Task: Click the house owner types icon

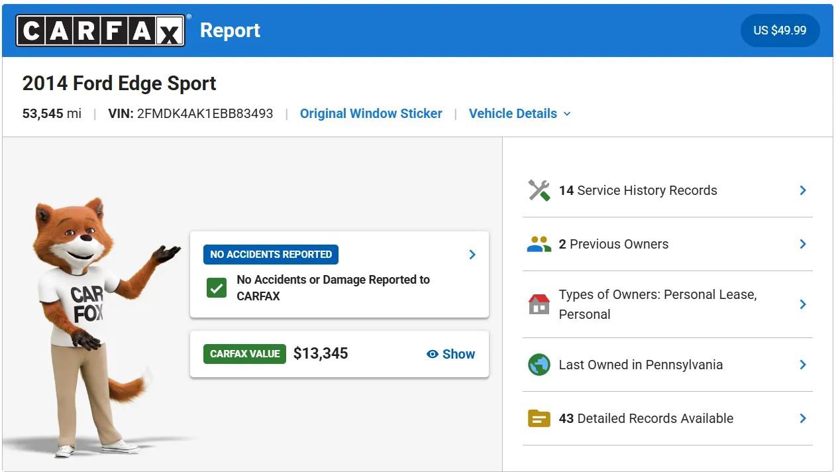Action: 539,304
